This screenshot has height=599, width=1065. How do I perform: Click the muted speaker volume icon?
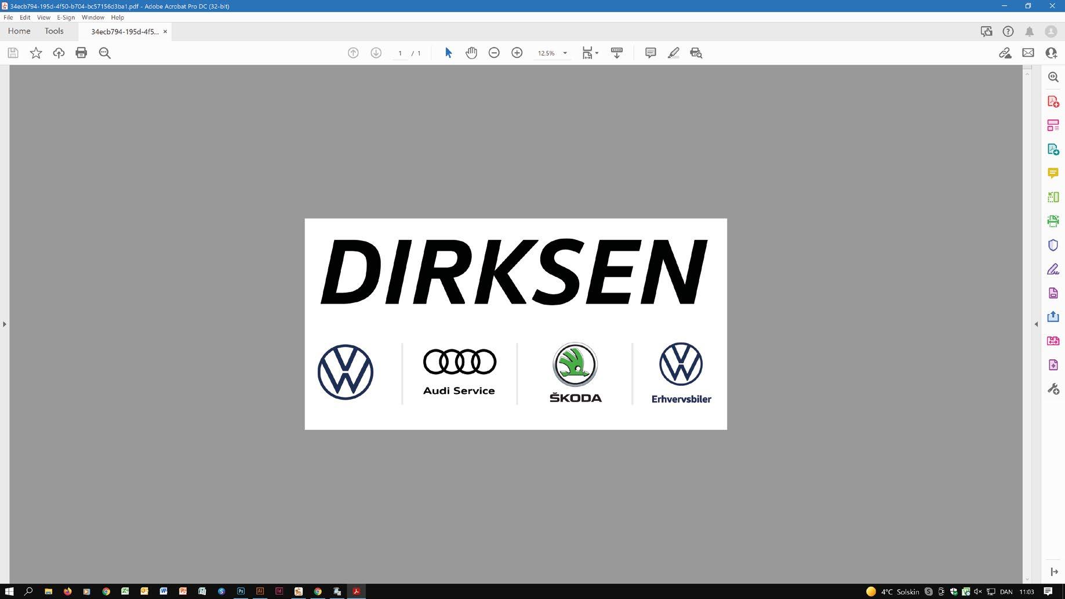click(x=978, y=591)
